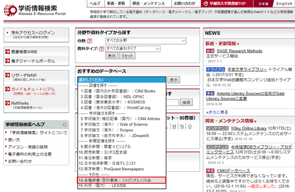Open 学外アクセスへログイン link
The height and width of the screenshot is (192, 295).
[x=33, y=33]
